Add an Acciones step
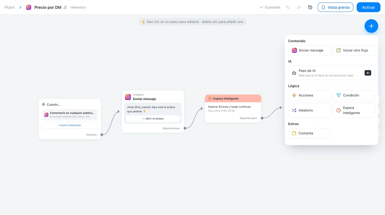 coord(309,95)
